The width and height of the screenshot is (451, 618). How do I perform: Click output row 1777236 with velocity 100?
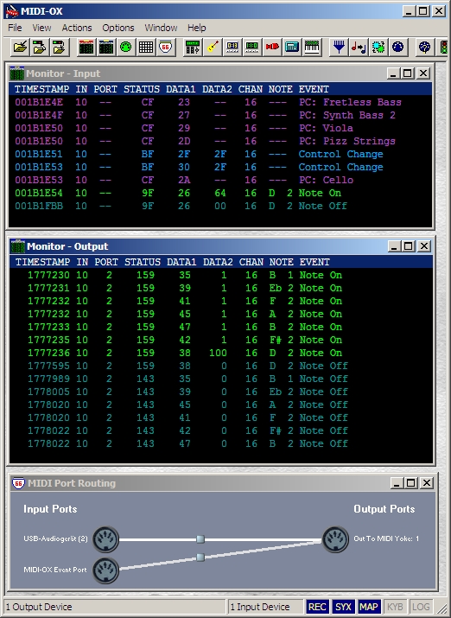pos(221,353)
